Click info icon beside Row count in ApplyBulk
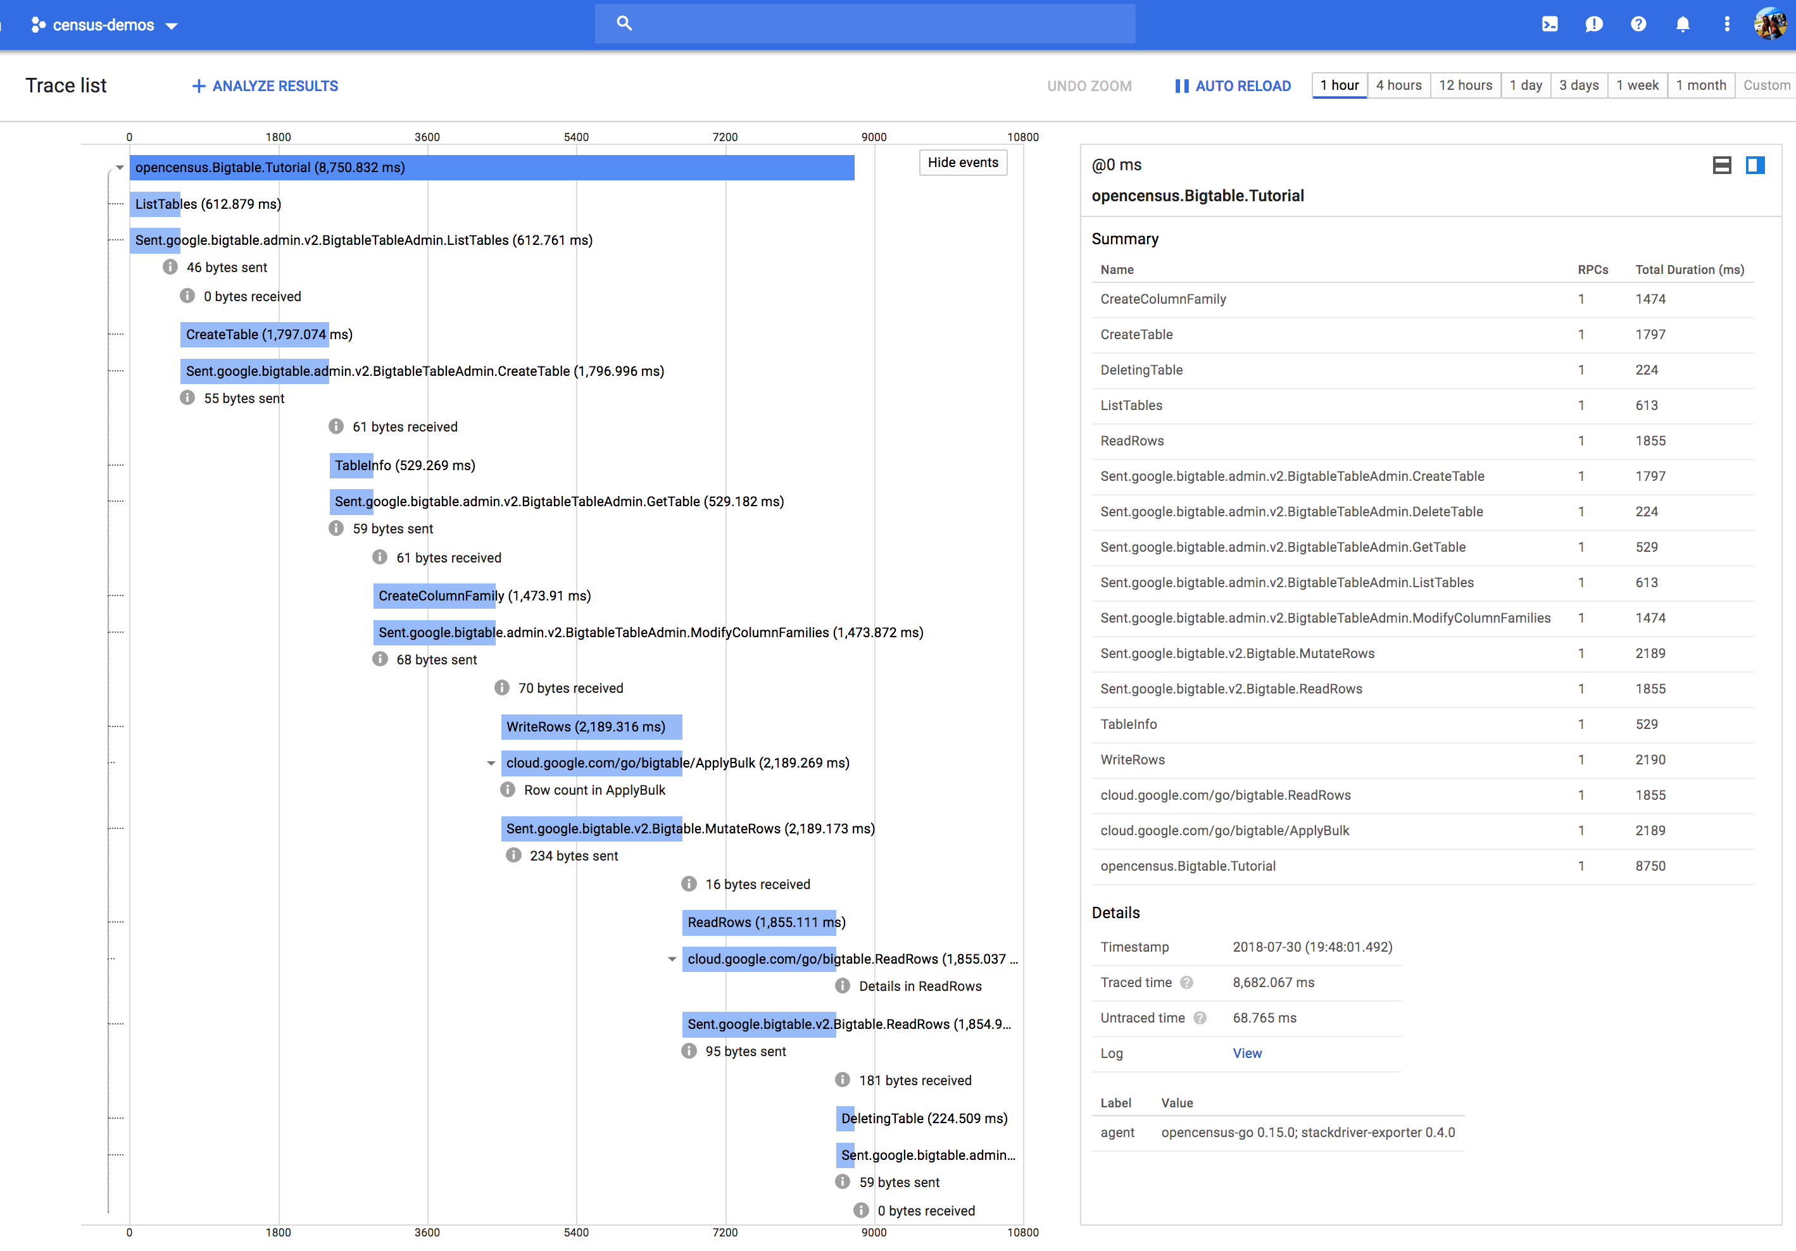 point(508,790)
